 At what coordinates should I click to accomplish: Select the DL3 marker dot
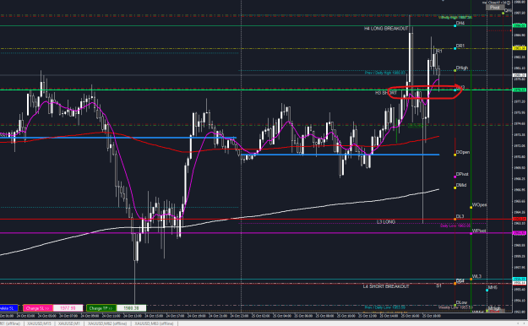click(x=455, y=220)
